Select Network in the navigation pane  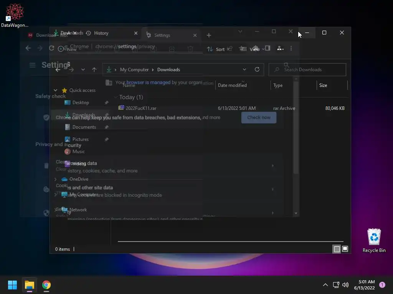78,210
